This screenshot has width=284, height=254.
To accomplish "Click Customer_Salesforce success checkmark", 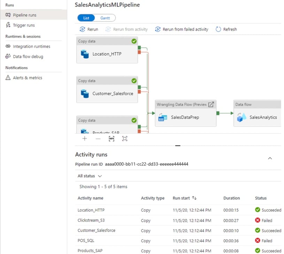I will pyautogui.click(x=134, y=81).
